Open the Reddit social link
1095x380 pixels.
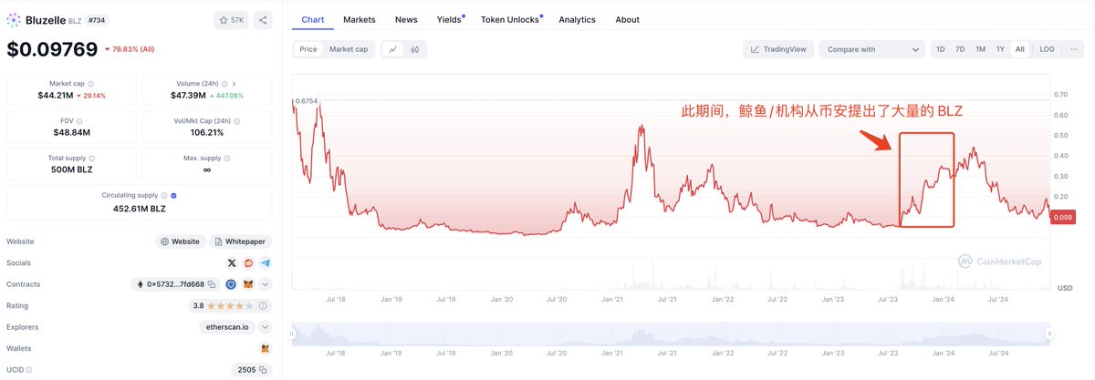(x=248, y=262)
